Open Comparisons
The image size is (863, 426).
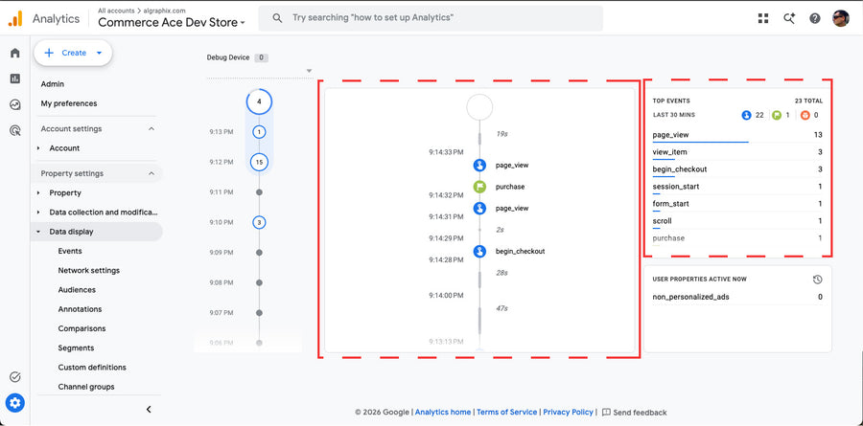82,328
